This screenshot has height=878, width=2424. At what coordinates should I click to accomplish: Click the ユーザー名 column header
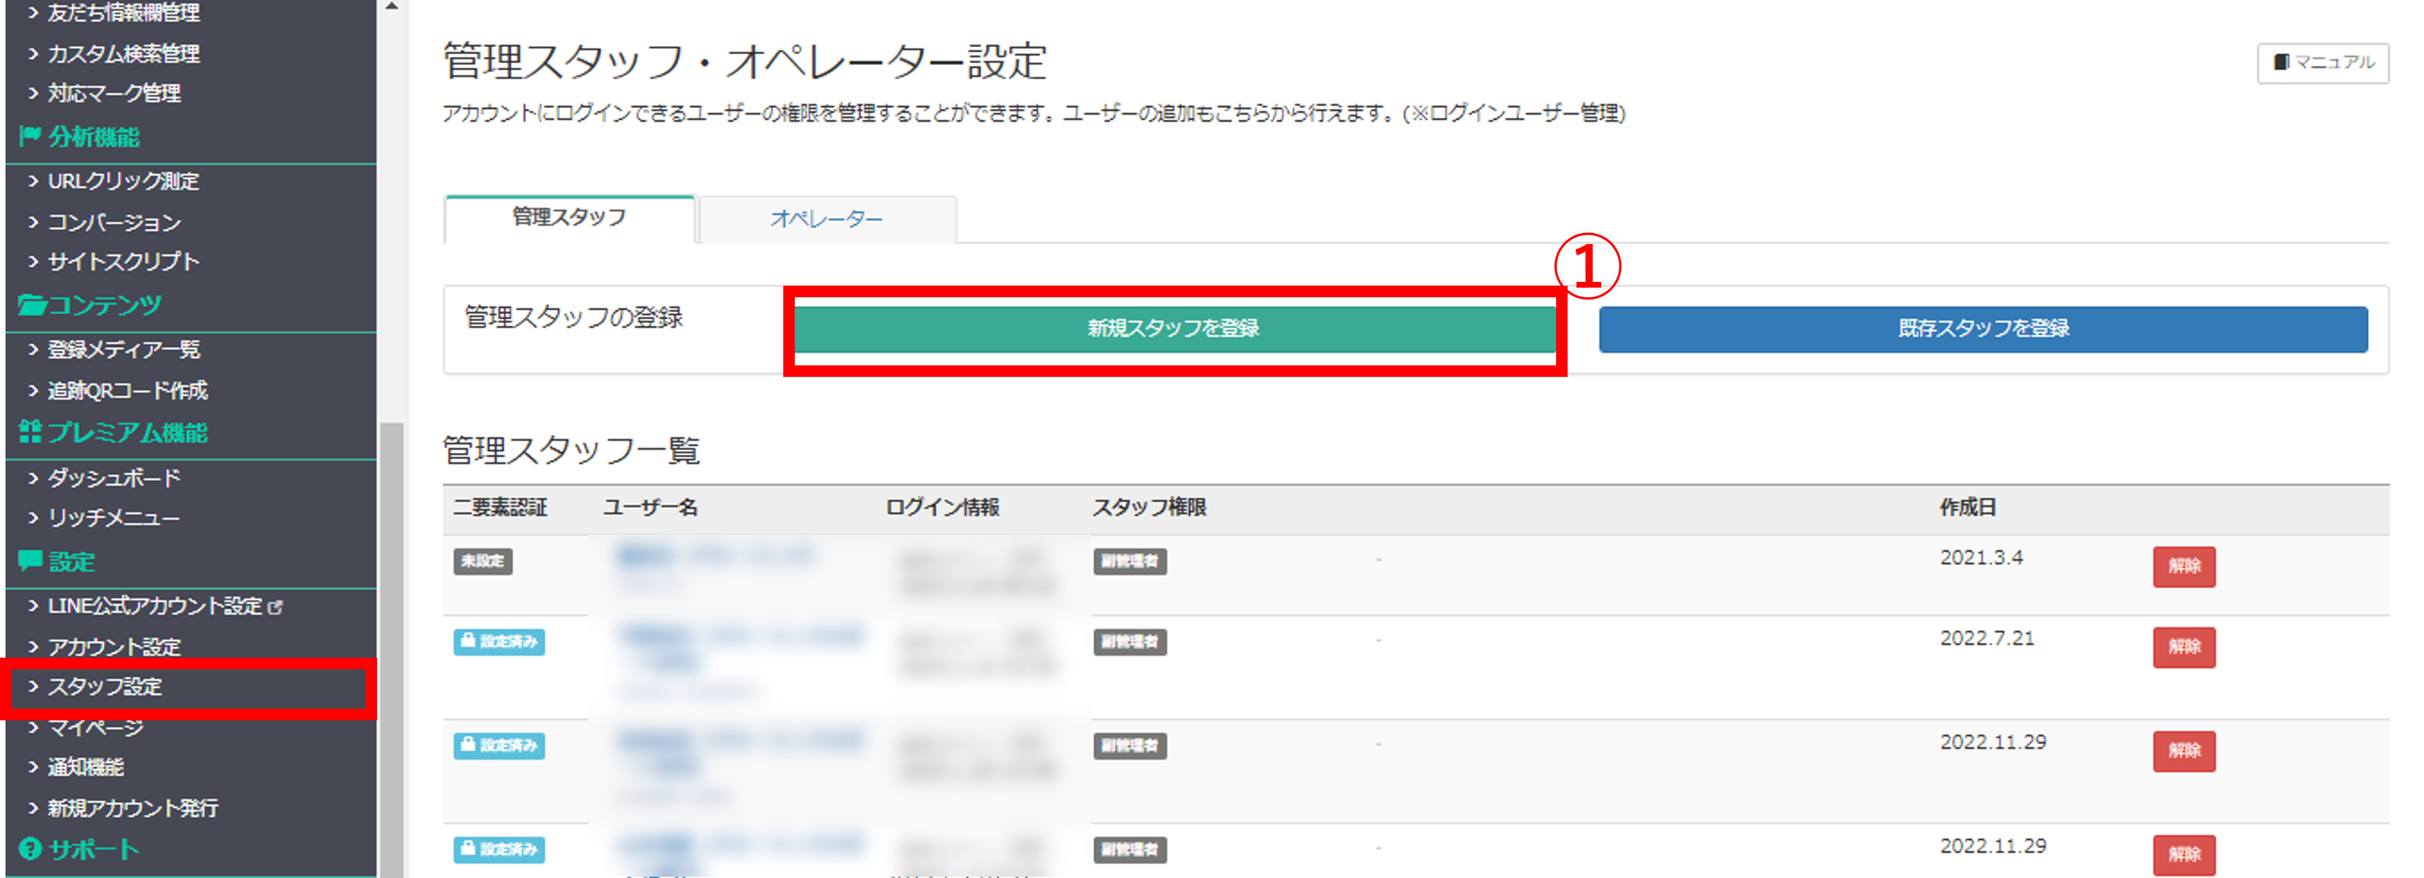pyautogui.click(x=650, y=508)
